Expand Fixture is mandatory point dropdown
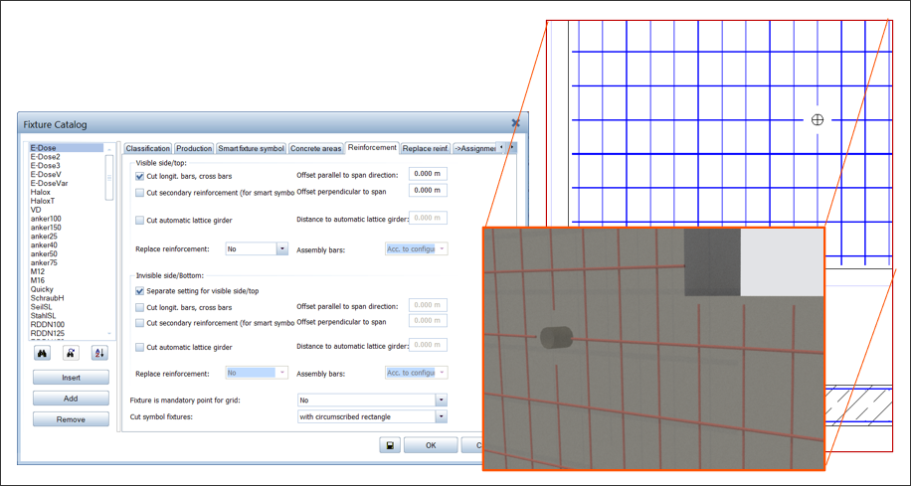 440,401
